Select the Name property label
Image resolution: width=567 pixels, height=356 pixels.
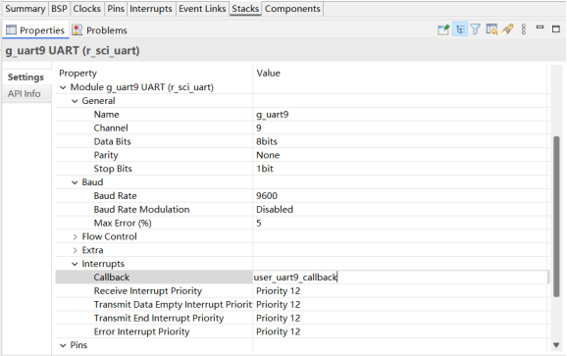pyautogui.click(x=106, y=115)
